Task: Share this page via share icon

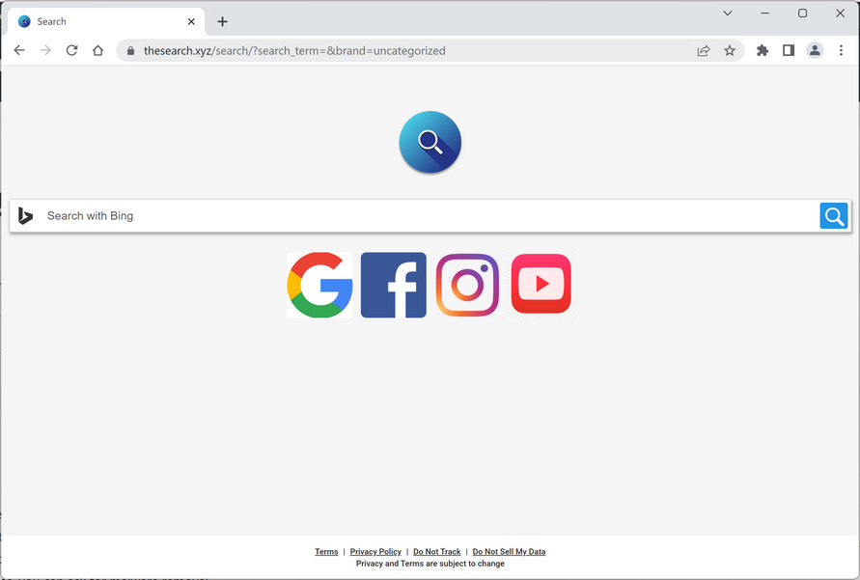Action: click(703, 50)
